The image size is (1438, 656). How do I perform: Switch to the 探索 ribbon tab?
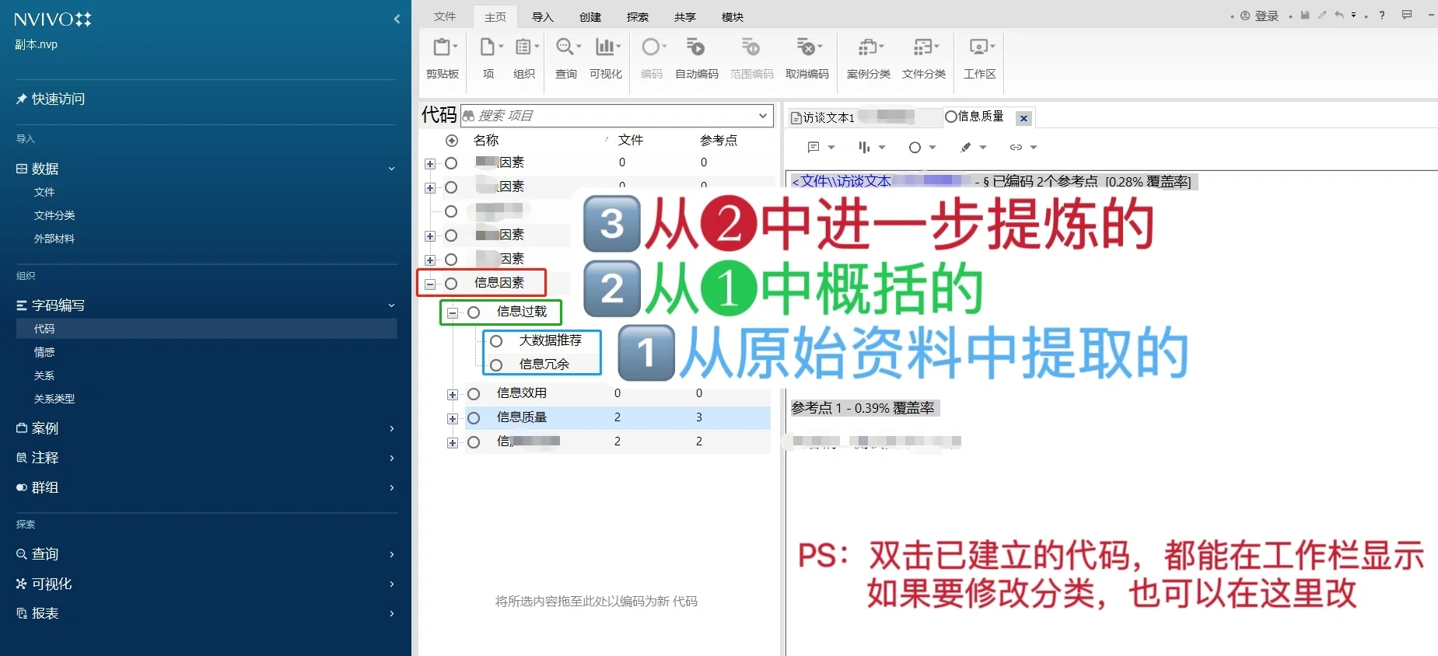point(638,16)
